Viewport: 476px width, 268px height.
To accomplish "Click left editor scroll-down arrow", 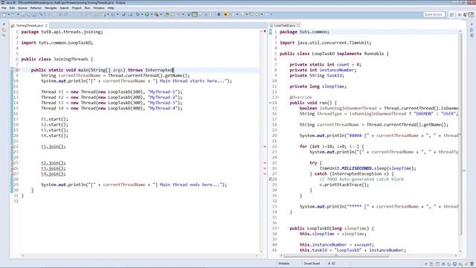I will pyautogui.click(x=261, y=252).
